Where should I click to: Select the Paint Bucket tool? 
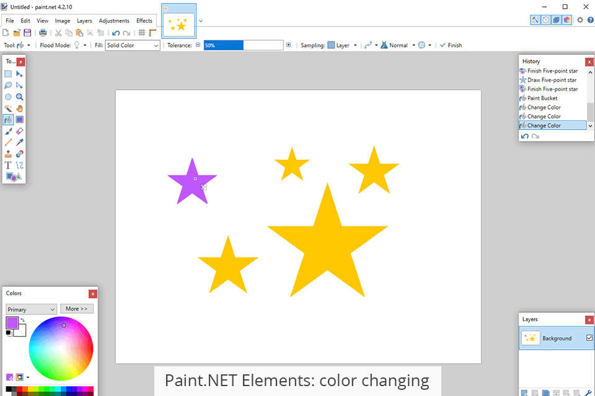coord(8,120)
